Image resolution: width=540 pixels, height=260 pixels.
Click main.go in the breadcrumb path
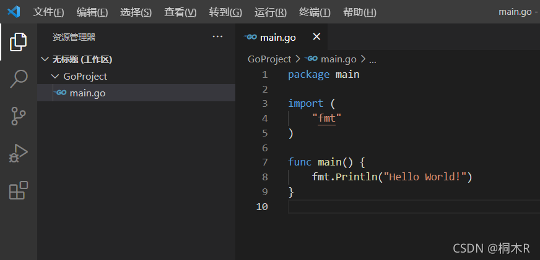pyautogui.click(x=339, y=59)
